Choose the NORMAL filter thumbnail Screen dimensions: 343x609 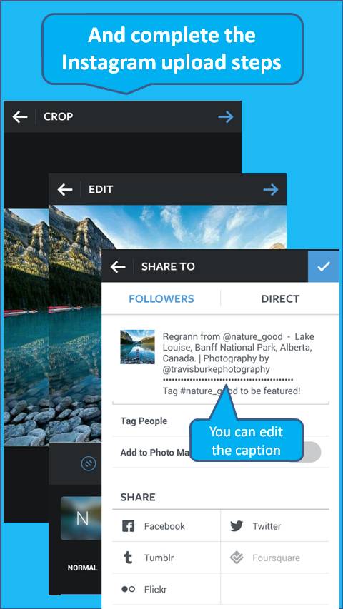click(82, 518)
